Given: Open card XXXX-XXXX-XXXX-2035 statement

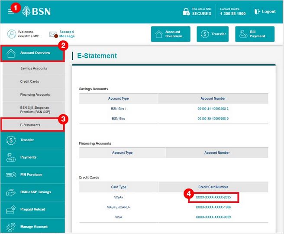Looking at the screenshot, I should [x=213, y=197].
